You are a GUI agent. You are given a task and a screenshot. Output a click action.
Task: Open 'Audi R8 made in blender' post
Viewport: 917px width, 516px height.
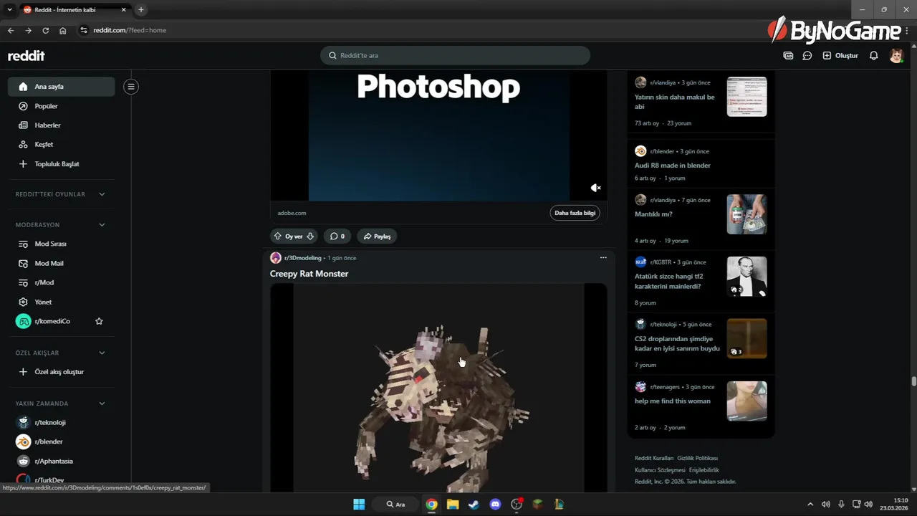coord(673,166)
